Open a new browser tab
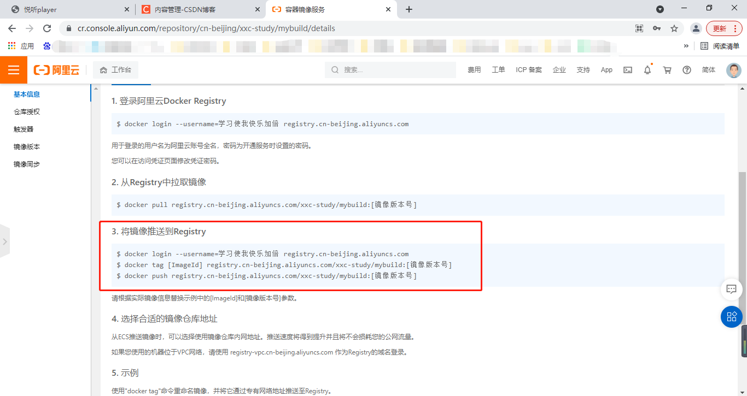747x396 pixels. [409, 9]
